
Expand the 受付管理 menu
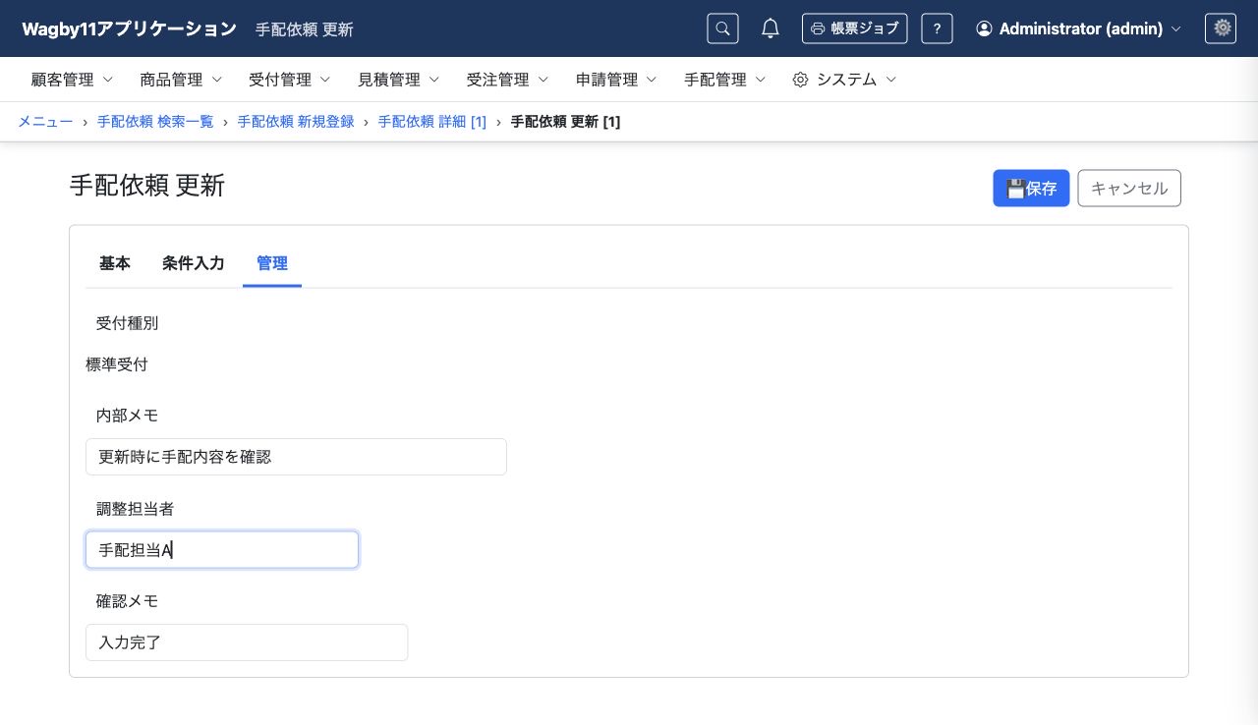(290, 80)
